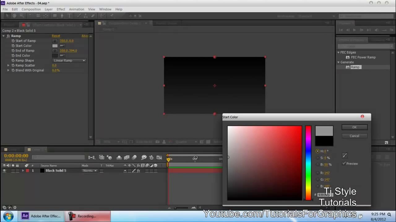The width and height of the screenshot is (396, 222).
Task: Open the Window menu
Action: (x=105, y=9)
